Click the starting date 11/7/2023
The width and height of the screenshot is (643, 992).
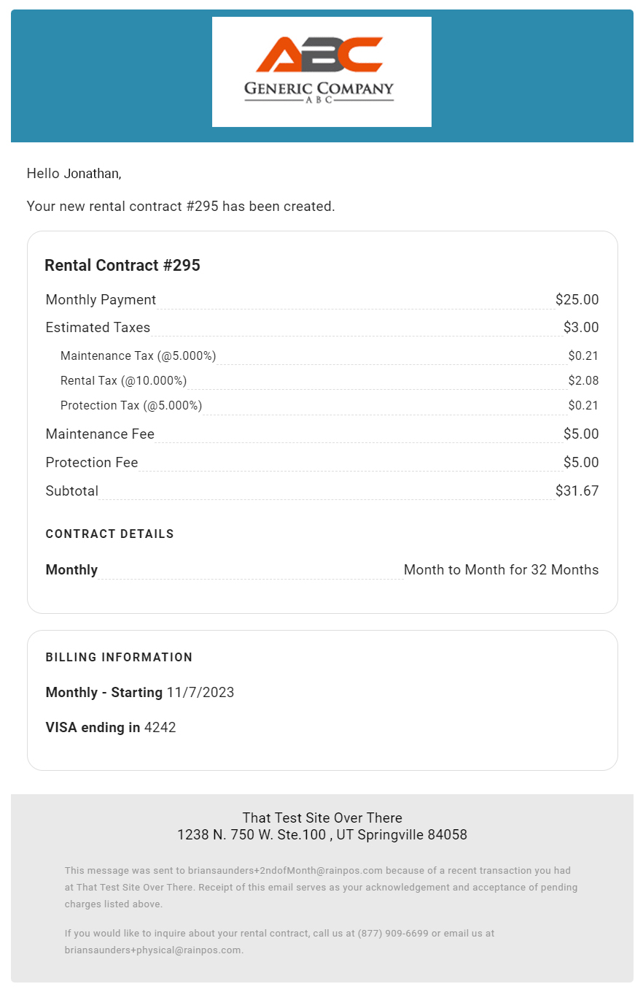[200, 692]
